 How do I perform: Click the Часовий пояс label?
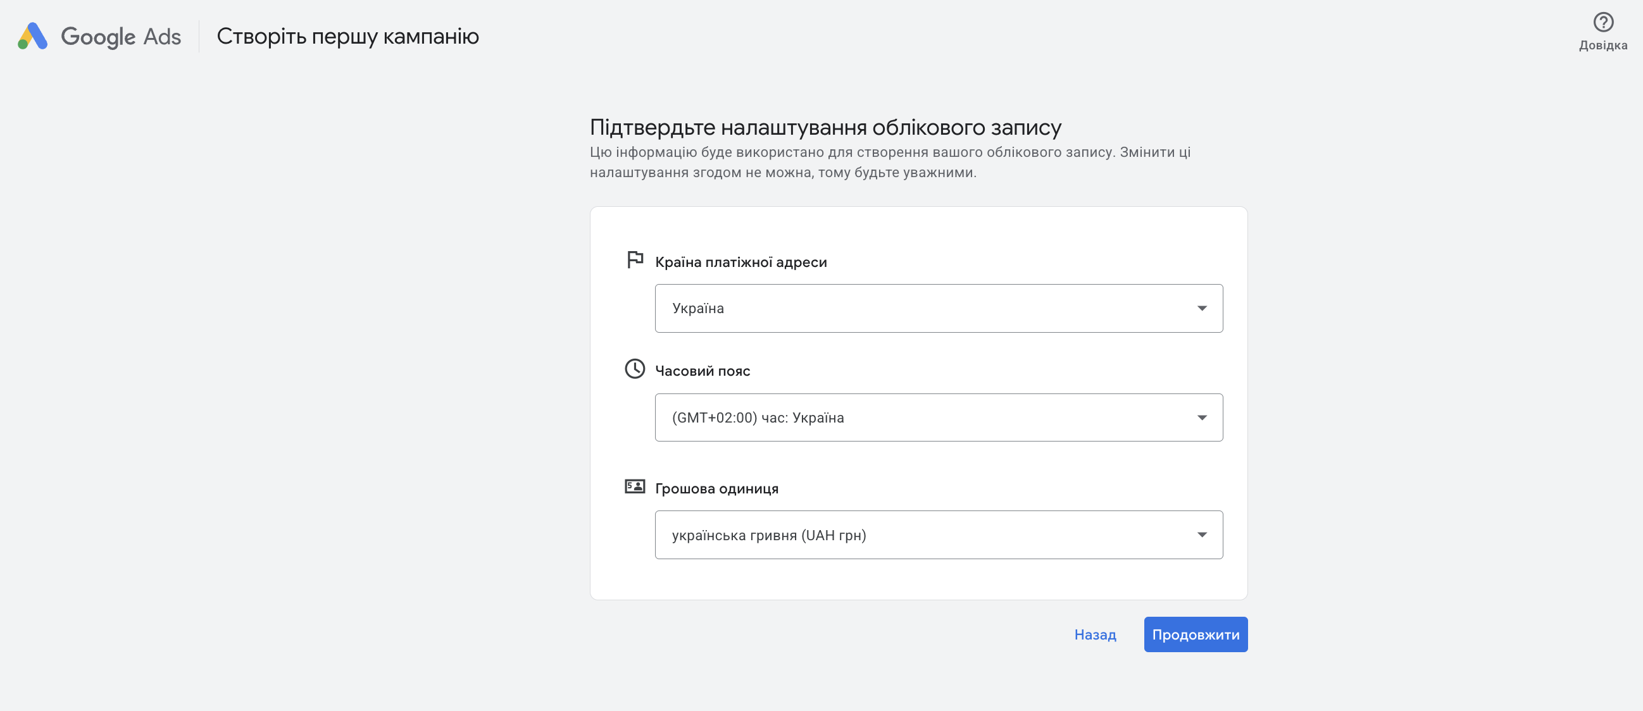(x=703, y=371)
